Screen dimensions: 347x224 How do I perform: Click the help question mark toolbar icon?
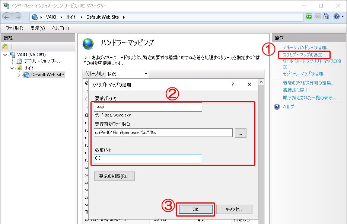[x=336, y=17]
